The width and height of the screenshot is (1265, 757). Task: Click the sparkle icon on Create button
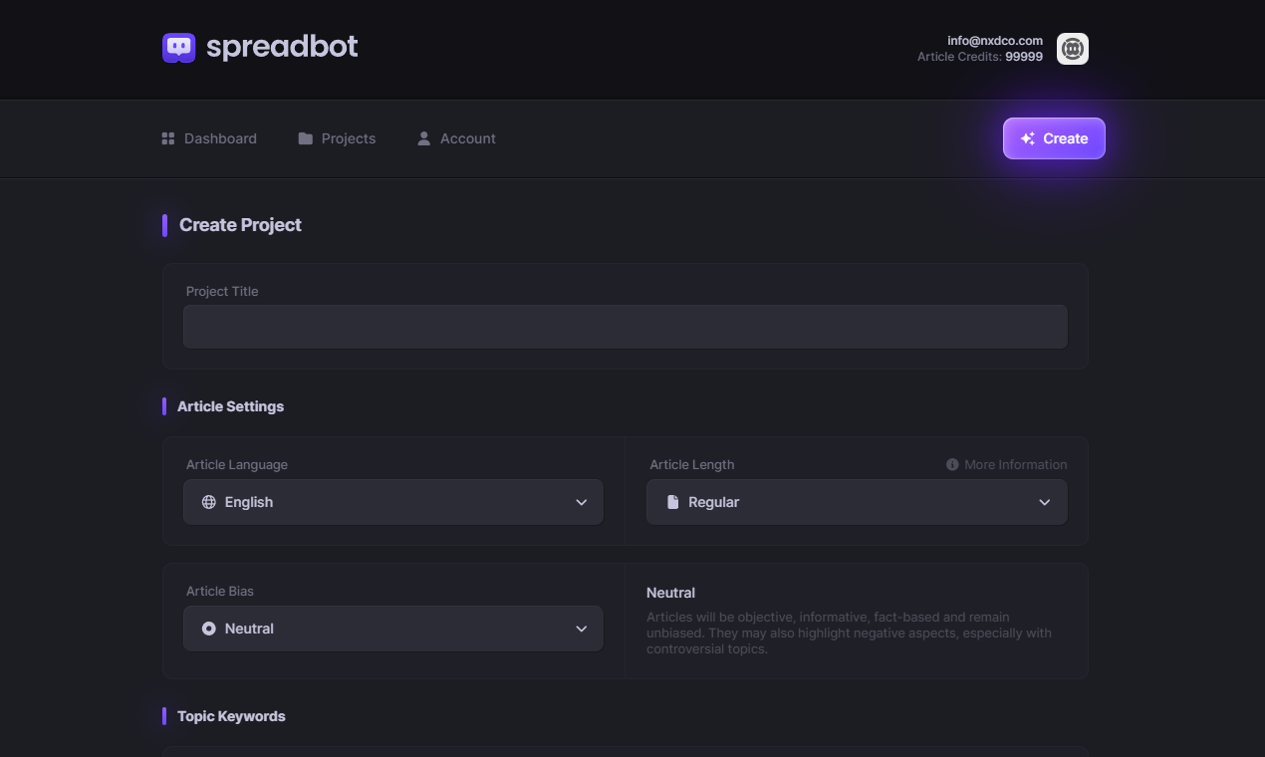point(1028,138)
